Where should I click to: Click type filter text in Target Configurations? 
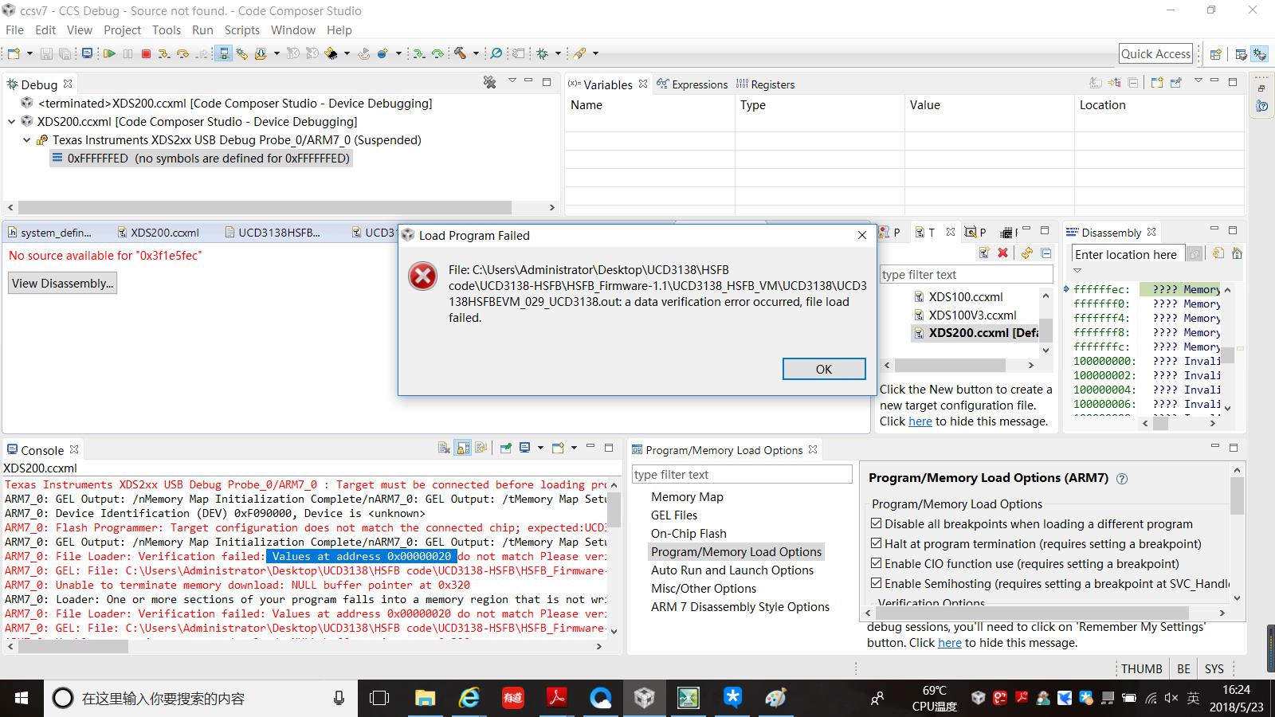(966, 274)
